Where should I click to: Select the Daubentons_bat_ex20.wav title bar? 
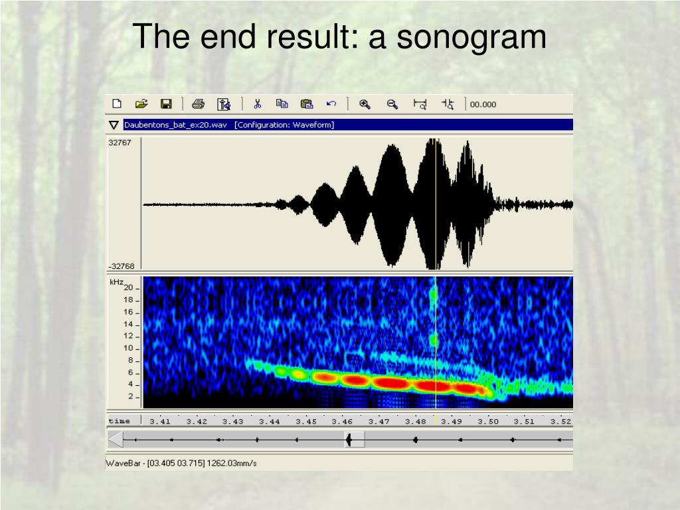tap(348, 125)
